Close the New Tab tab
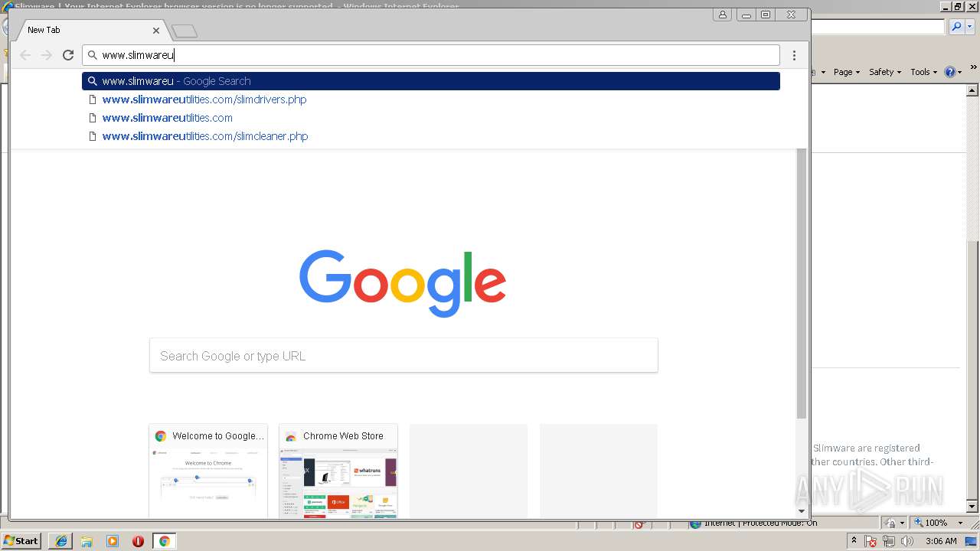 [156, 31]
